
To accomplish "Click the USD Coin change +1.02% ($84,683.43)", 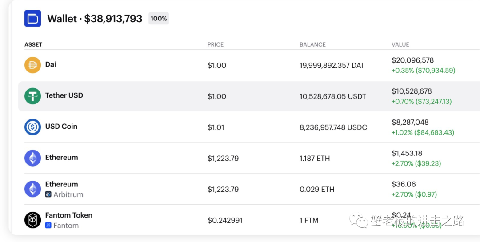I will pyautogui.click(x=423, y=133).
